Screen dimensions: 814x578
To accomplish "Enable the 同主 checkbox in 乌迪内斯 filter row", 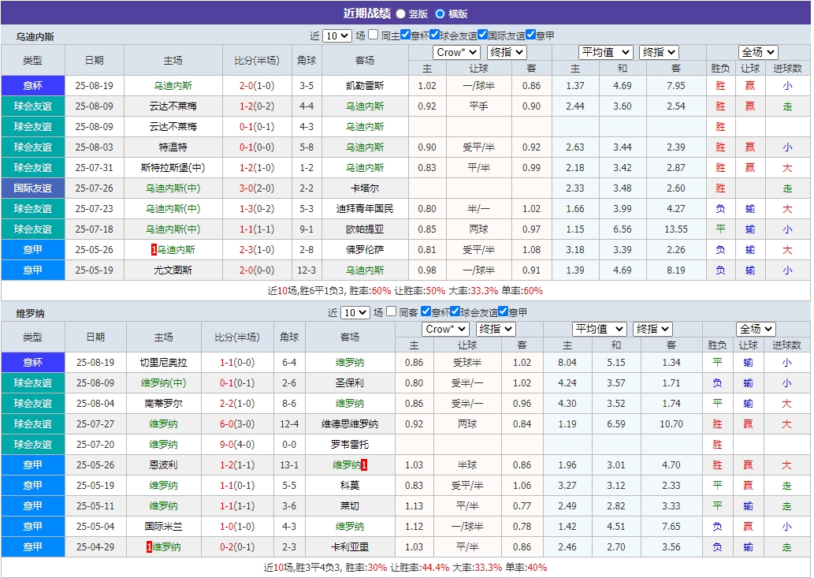I will click(x=374, y=34).
